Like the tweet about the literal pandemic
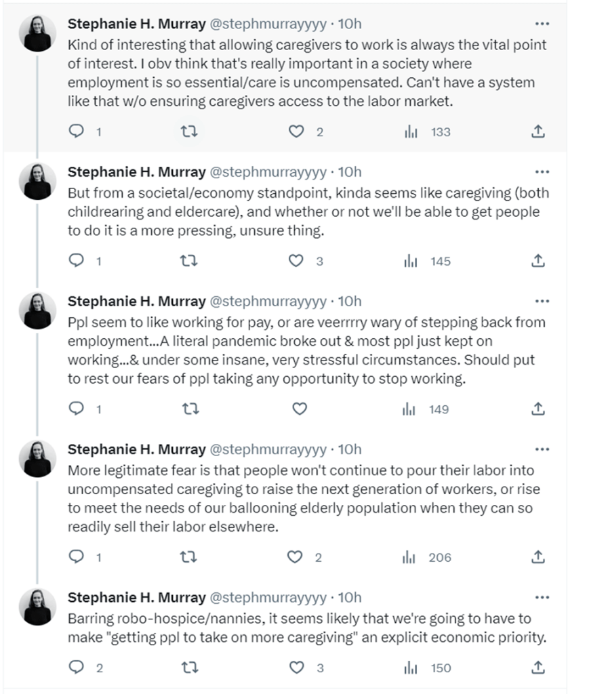The image size is (589, 694). 298,409
